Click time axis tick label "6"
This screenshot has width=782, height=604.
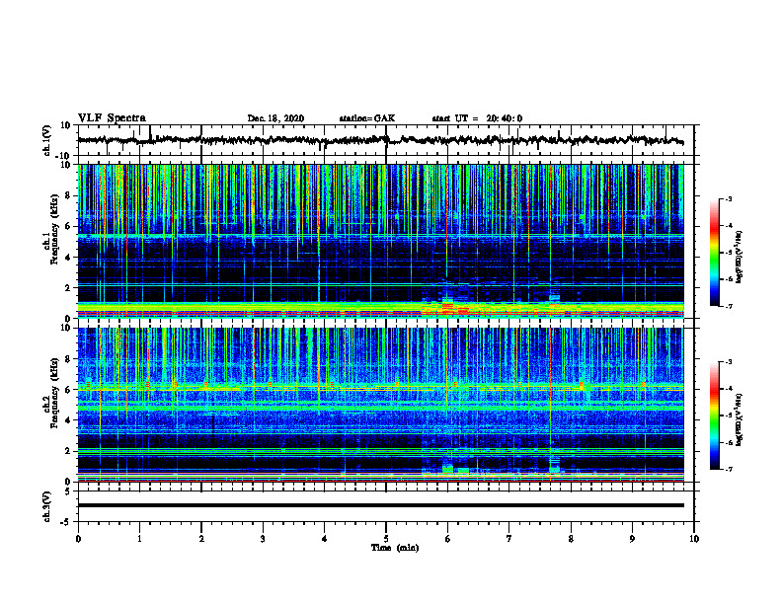pos(447,539)
